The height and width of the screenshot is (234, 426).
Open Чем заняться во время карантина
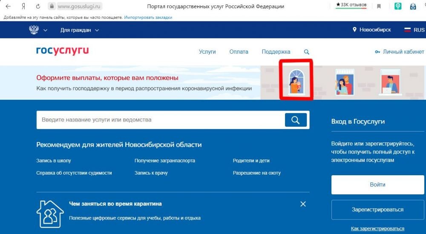coord(115,204)
